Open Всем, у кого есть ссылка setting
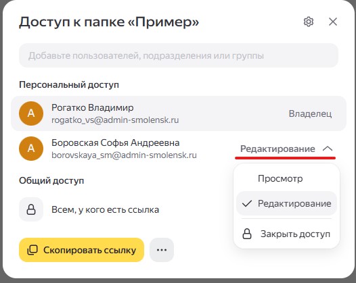 (105, 209)
